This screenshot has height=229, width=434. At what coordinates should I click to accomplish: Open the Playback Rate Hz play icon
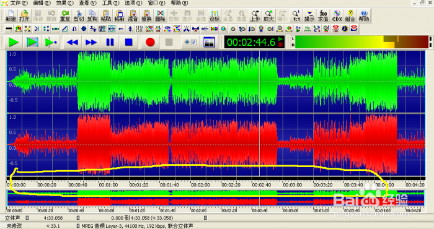pos(298,28)
